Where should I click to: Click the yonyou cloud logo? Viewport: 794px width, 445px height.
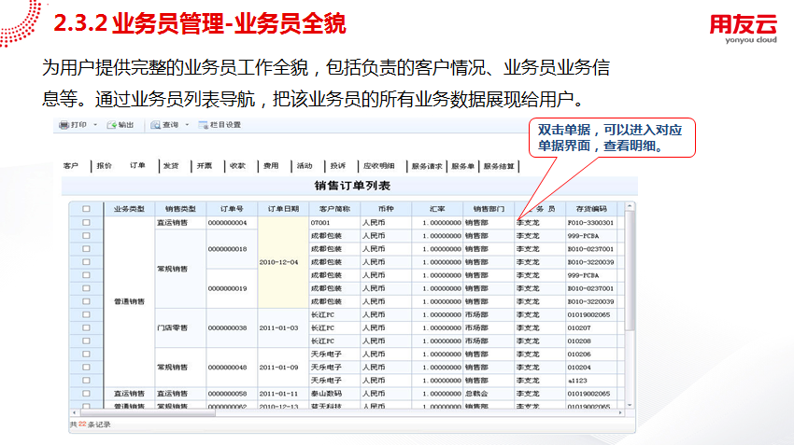point(743,28)
